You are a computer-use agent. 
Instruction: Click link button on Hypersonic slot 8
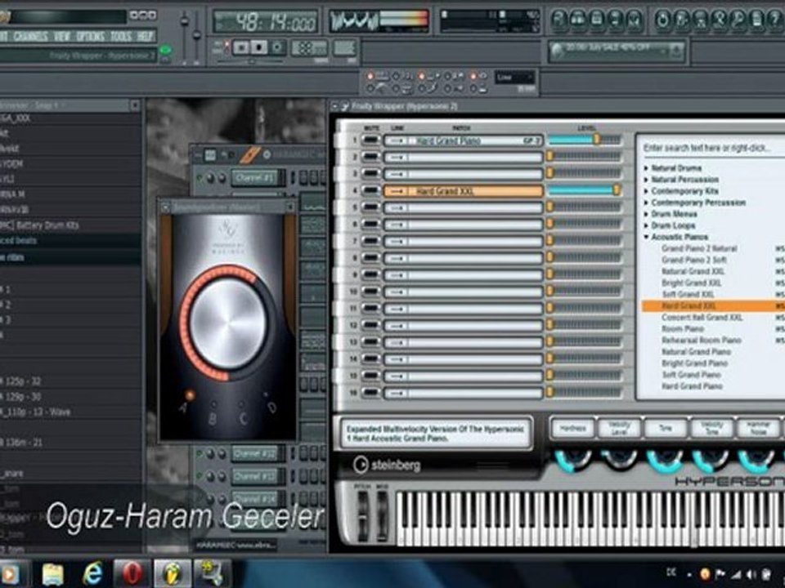[397, 259]
